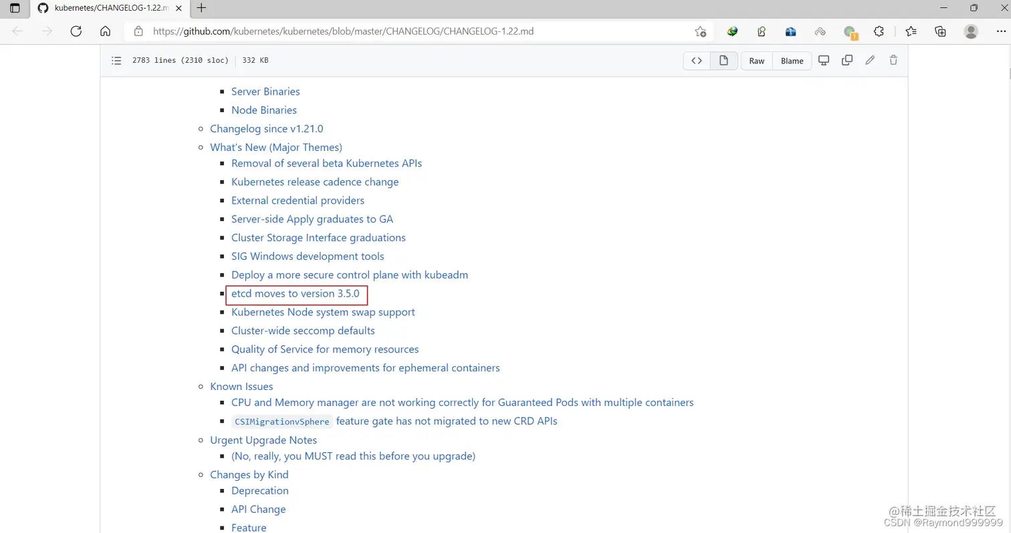Open file in GitHub Desktop
The width and height of the screenshot is (1011, 533).
[x=824, y=60]
